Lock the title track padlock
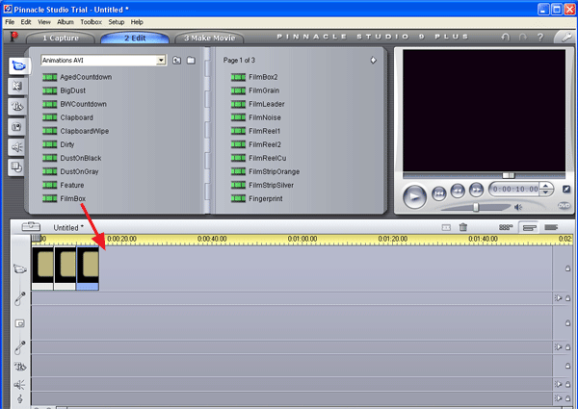Image resolution: width=578 pixels, height=409 pixels. (x=567, y=366)
